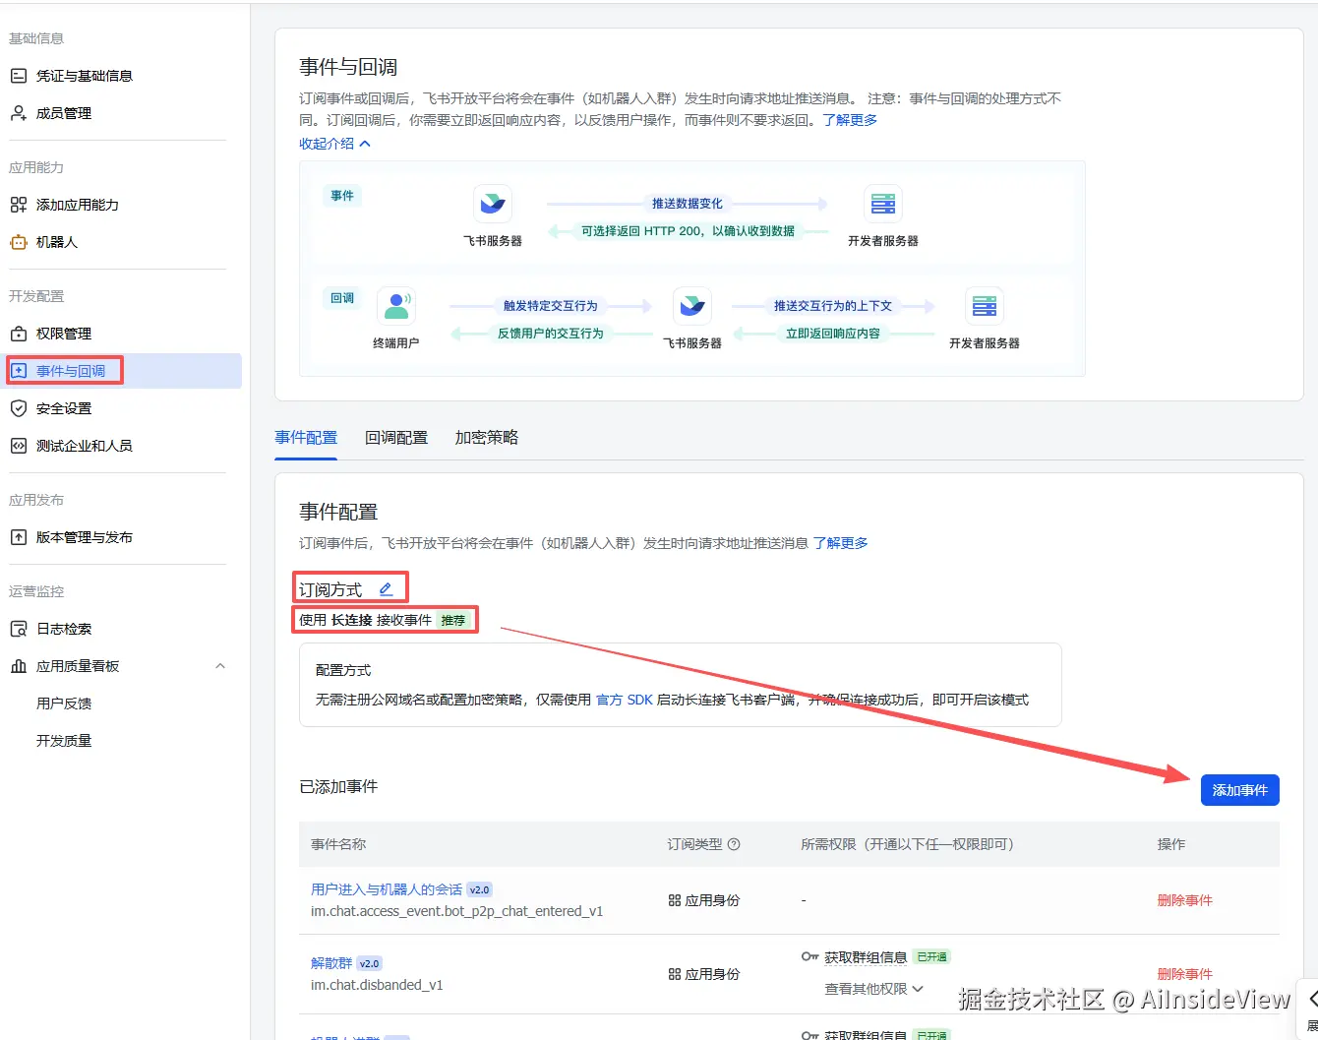The image size is (1318, 1040).
Task: Open the 用户进入与机器人的会话 event link
Action: (x=387, y=889)
